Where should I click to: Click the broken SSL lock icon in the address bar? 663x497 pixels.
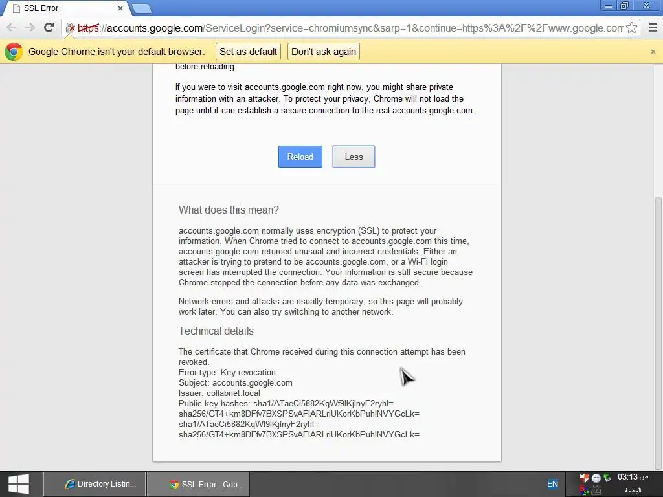71,28
